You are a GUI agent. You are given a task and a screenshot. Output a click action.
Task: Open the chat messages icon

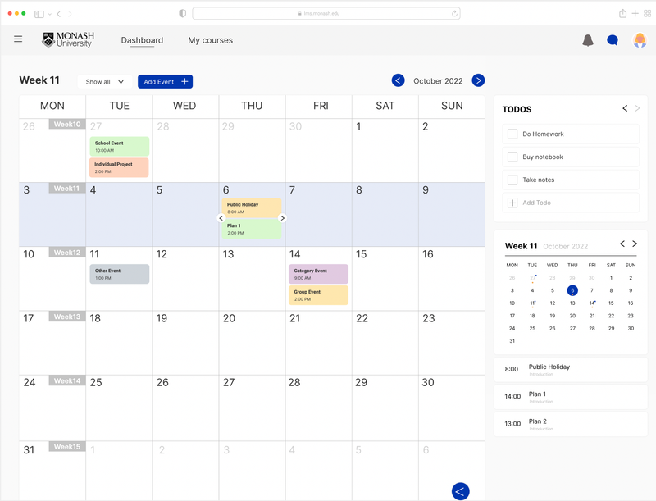pyautogui.click(x=613, y=40)
